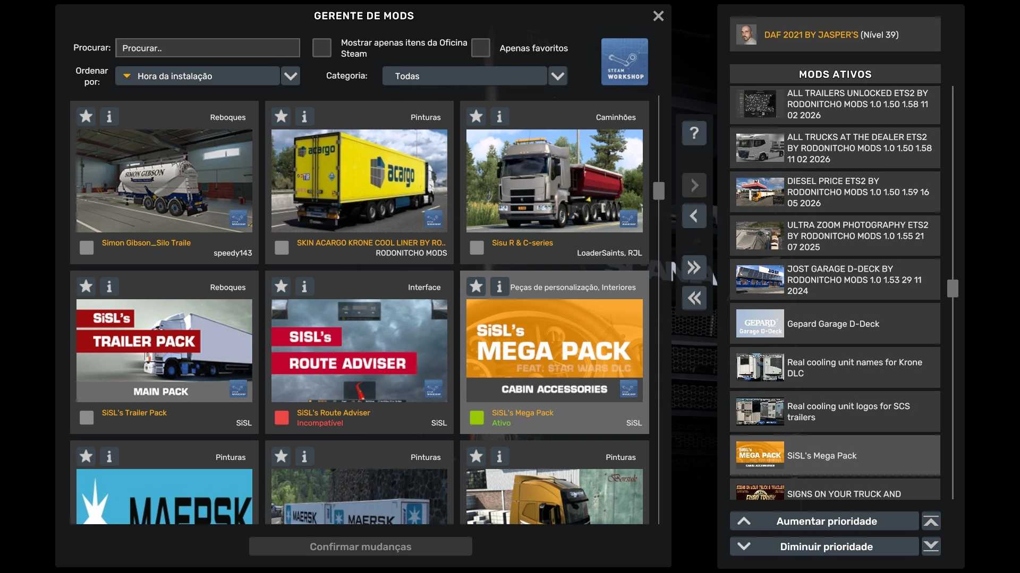This screenshot has width=1020, height=573.
Task: Star SiSL's Mega Pack in mod grid
Action: 476,286
